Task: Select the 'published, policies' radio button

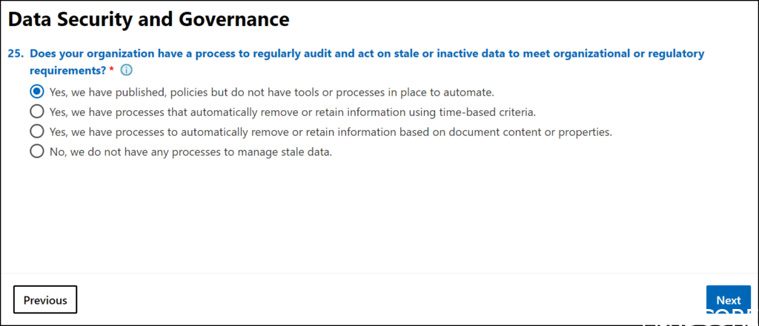Action: [36, 92]
